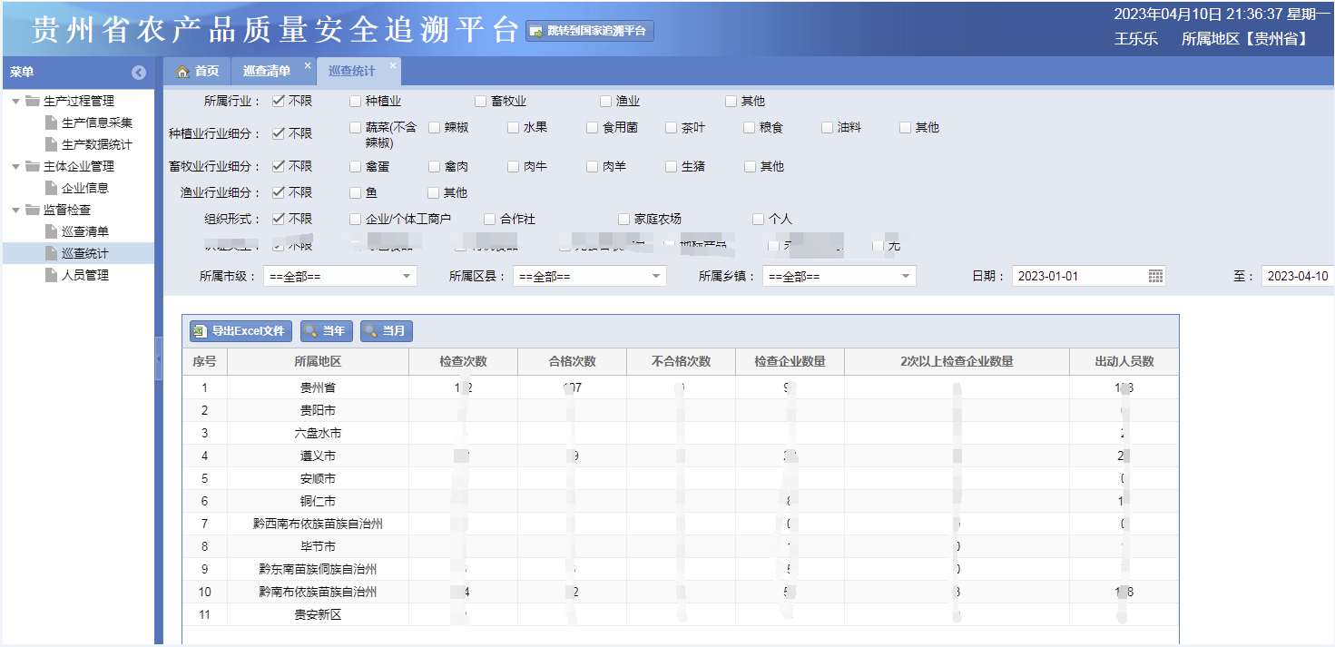Image resolution: width=1335 pixels, height=647 pixels.
Task: Expand the 所属乡镇 dropdown
Action: click(839, 276)
